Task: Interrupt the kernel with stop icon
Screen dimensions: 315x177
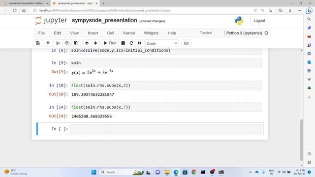Action: click(x=123, y=43)
